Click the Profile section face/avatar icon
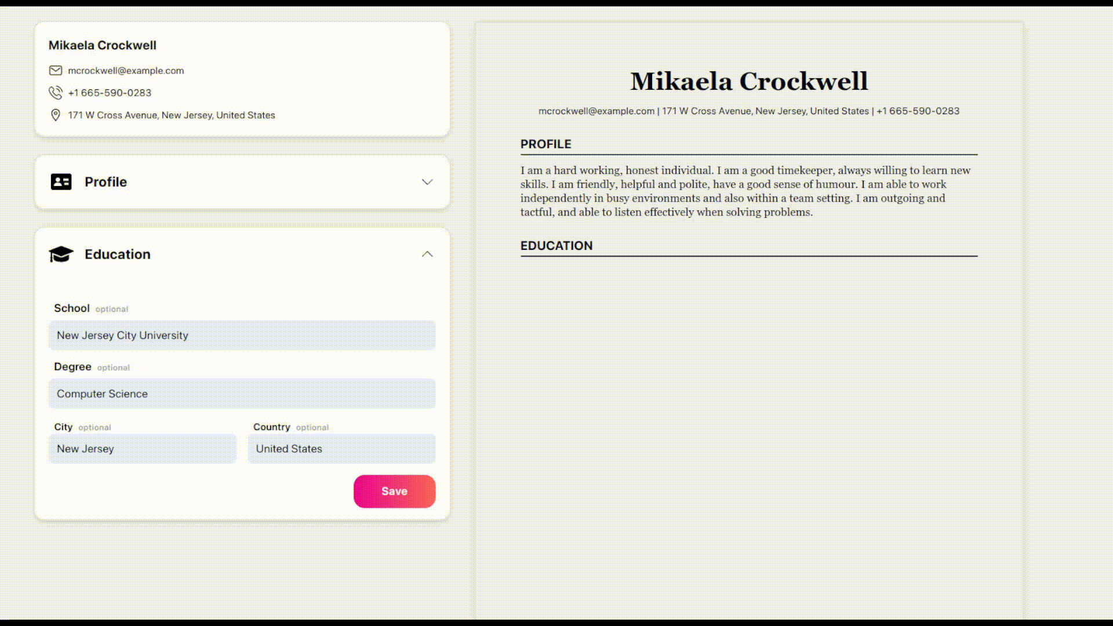The width and height of the screenshot is (1113, 626). click(x=61, y=181)
